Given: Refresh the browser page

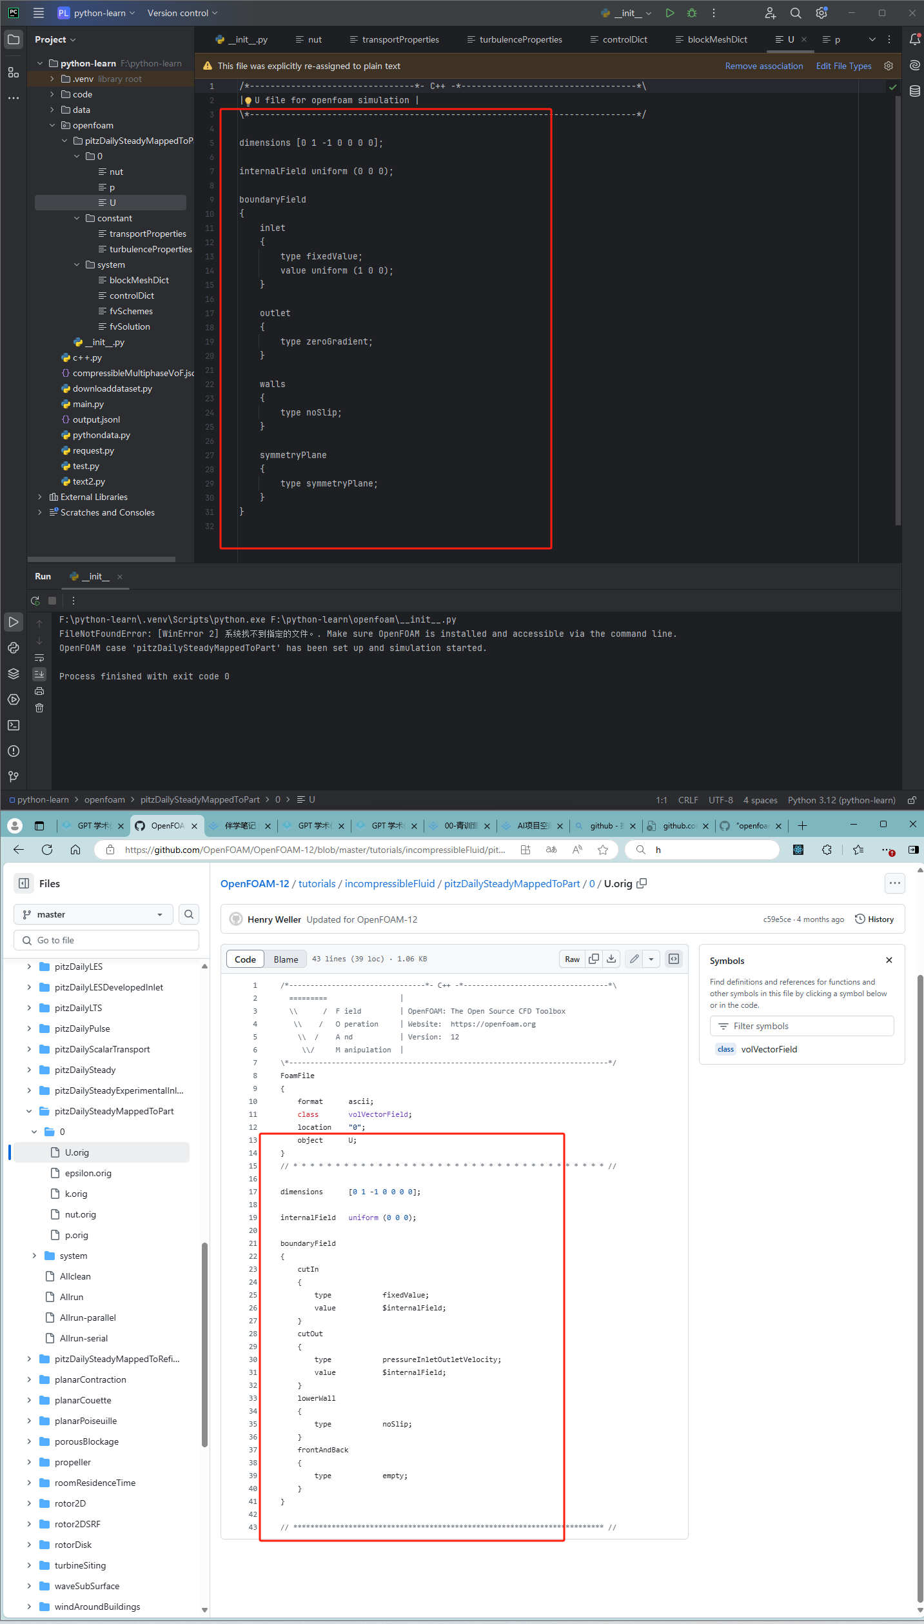Looking at the screenshot, I should tap(47, 850).
